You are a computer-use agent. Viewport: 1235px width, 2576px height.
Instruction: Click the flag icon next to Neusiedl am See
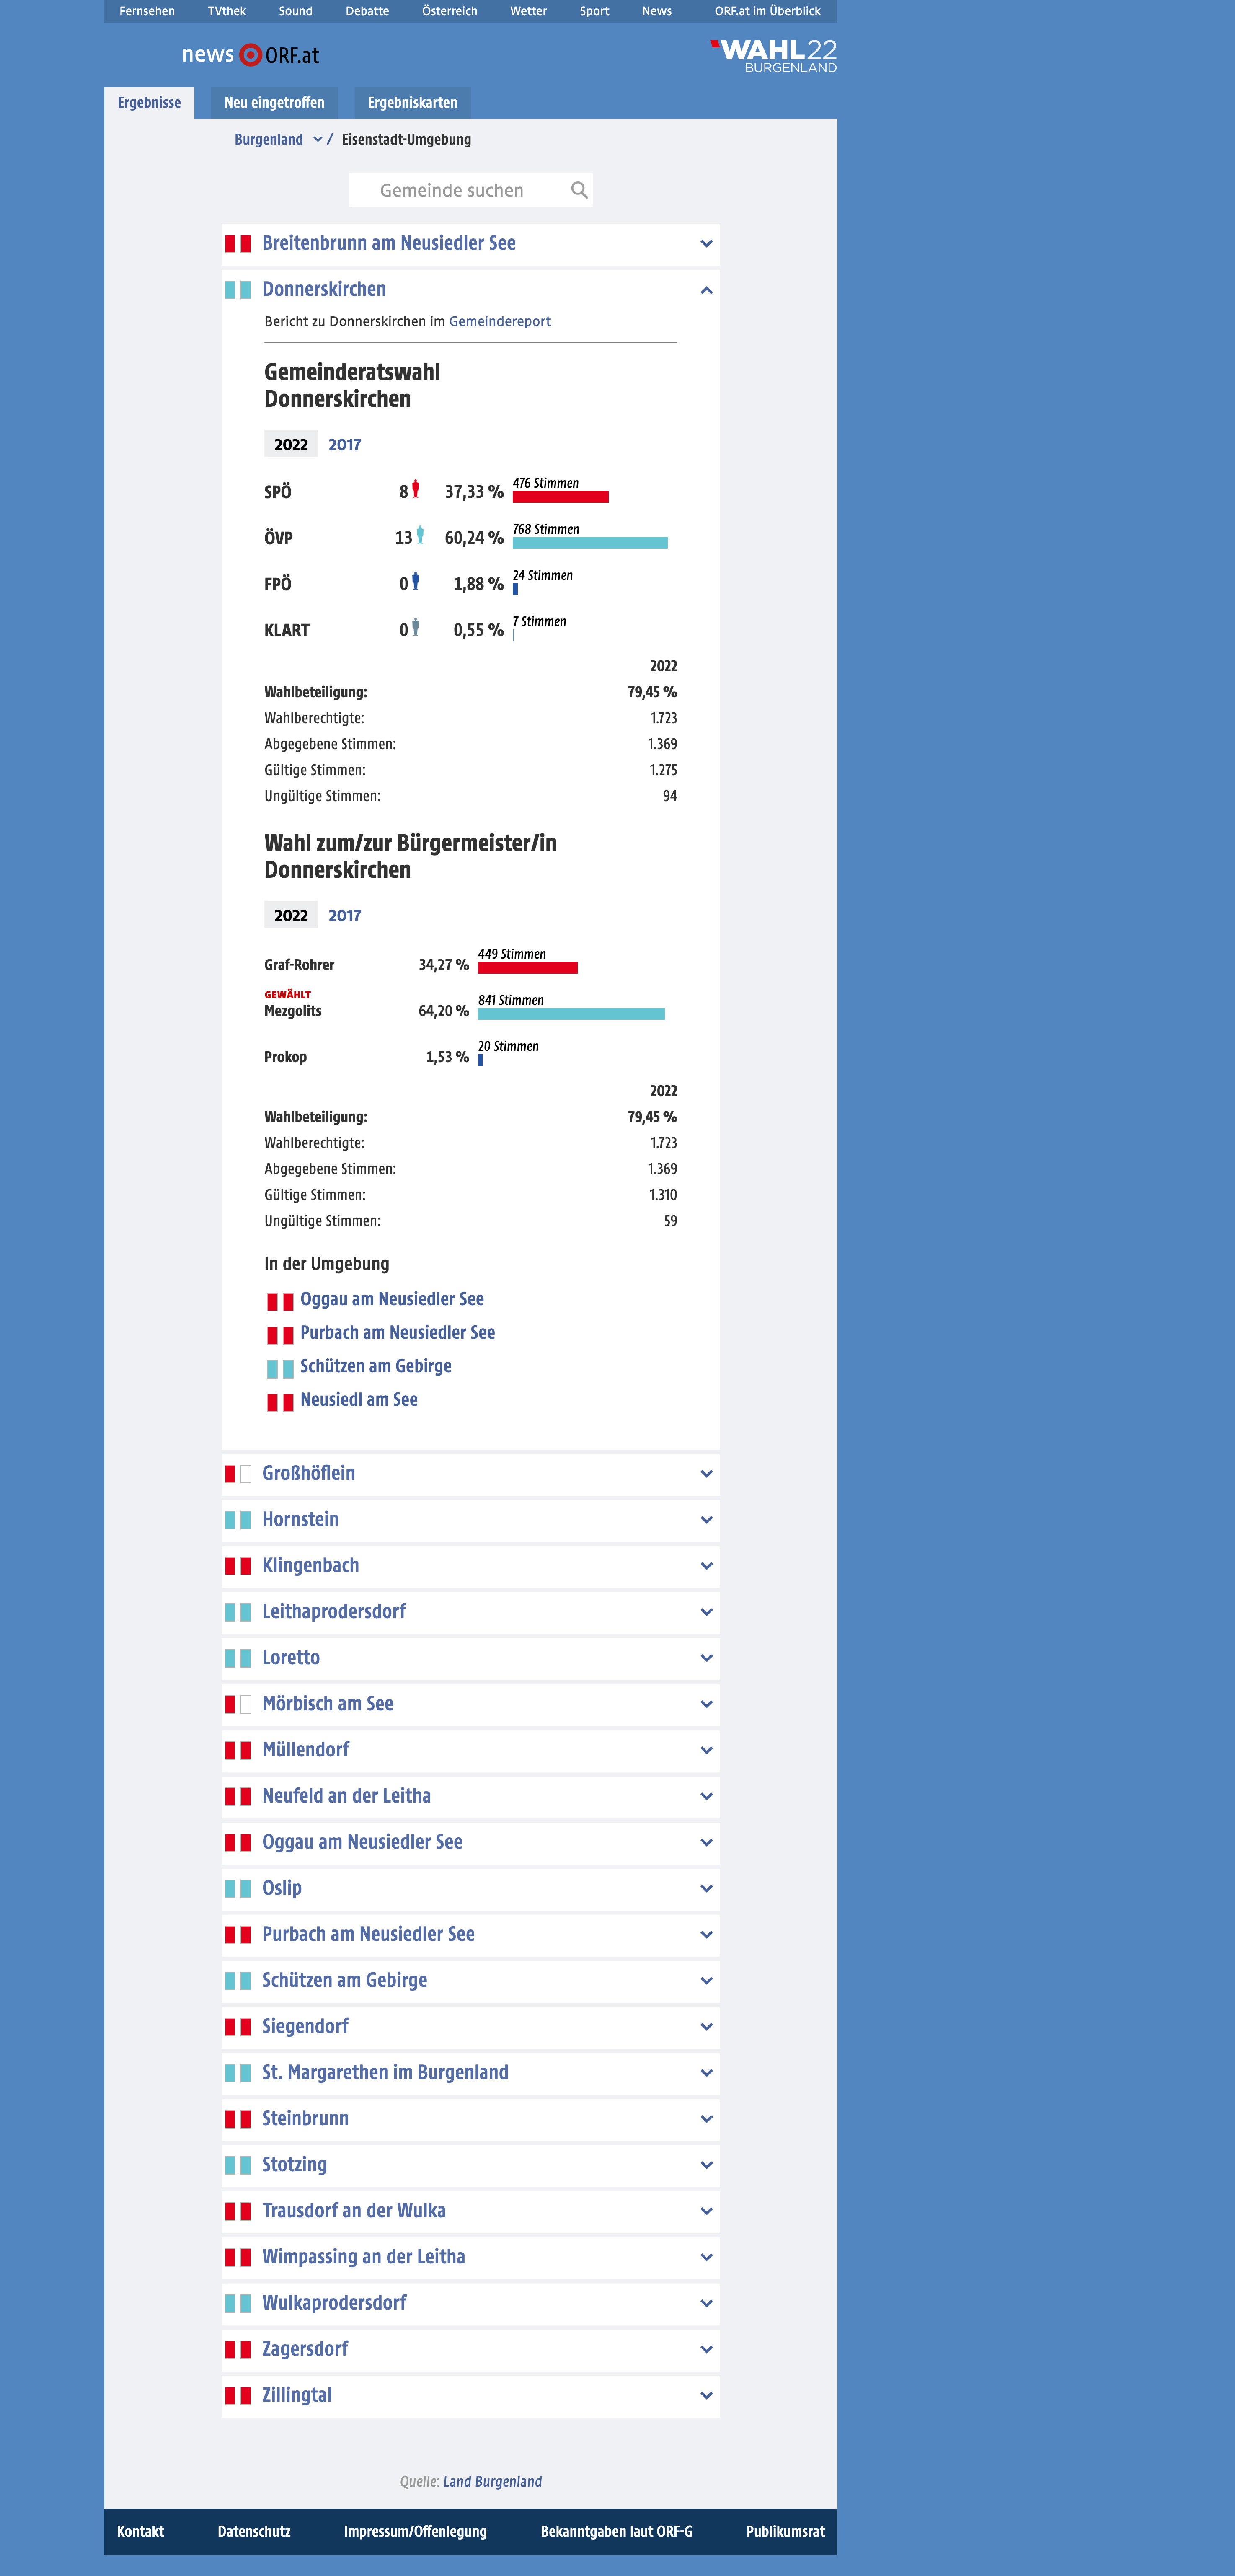point(280,1402)
